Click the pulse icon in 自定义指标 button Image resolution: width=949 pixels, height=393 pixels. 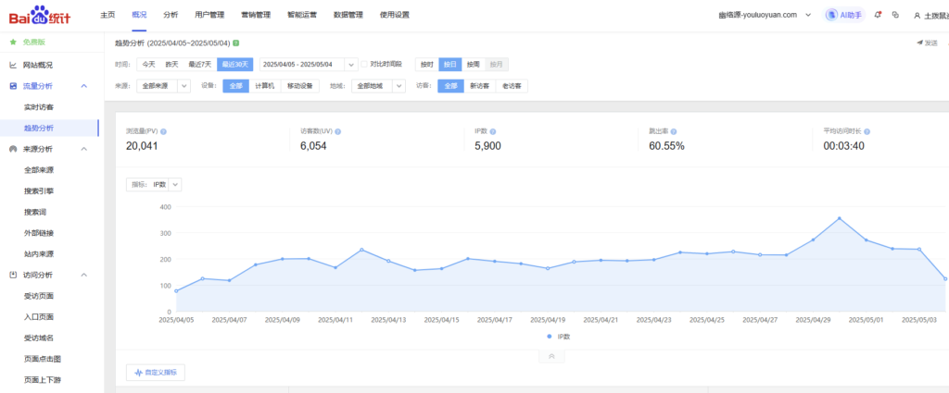tap(139, 373)
